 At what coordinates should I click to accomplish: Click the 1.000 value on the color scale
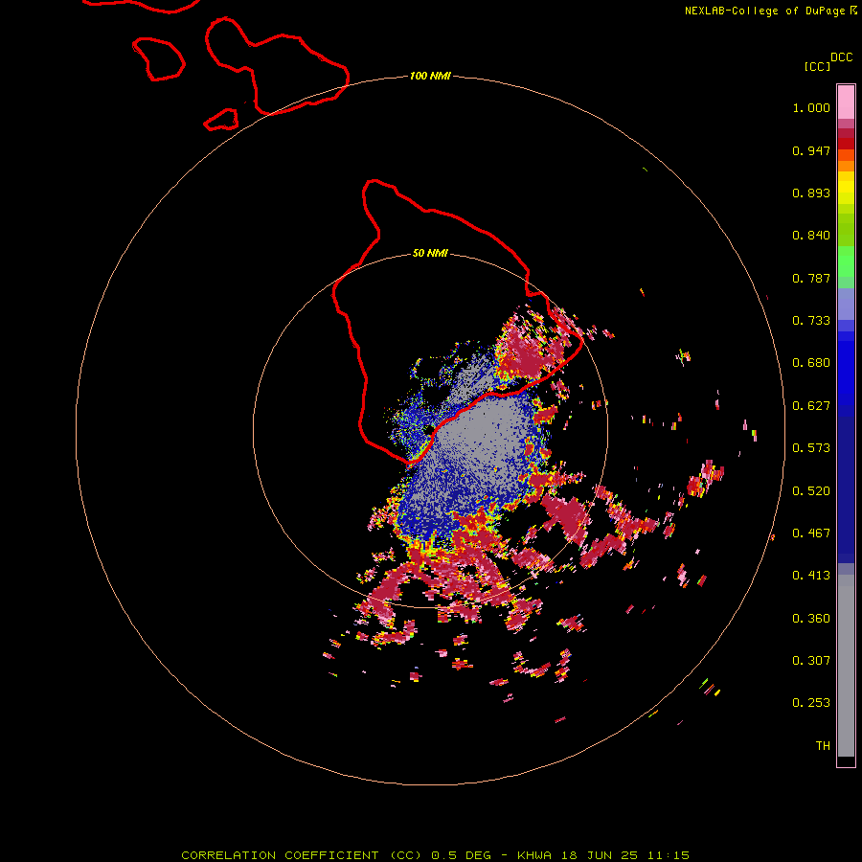pyautogui.click(x=811, y=107)
